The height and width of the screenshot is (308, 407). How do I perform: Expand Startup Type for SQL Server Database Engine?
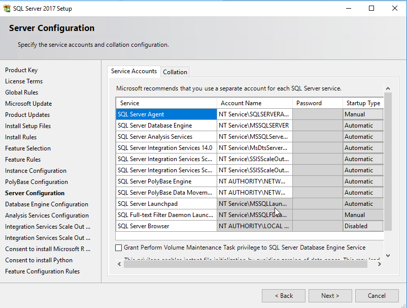pyautogui.click(x=363, y=126)
